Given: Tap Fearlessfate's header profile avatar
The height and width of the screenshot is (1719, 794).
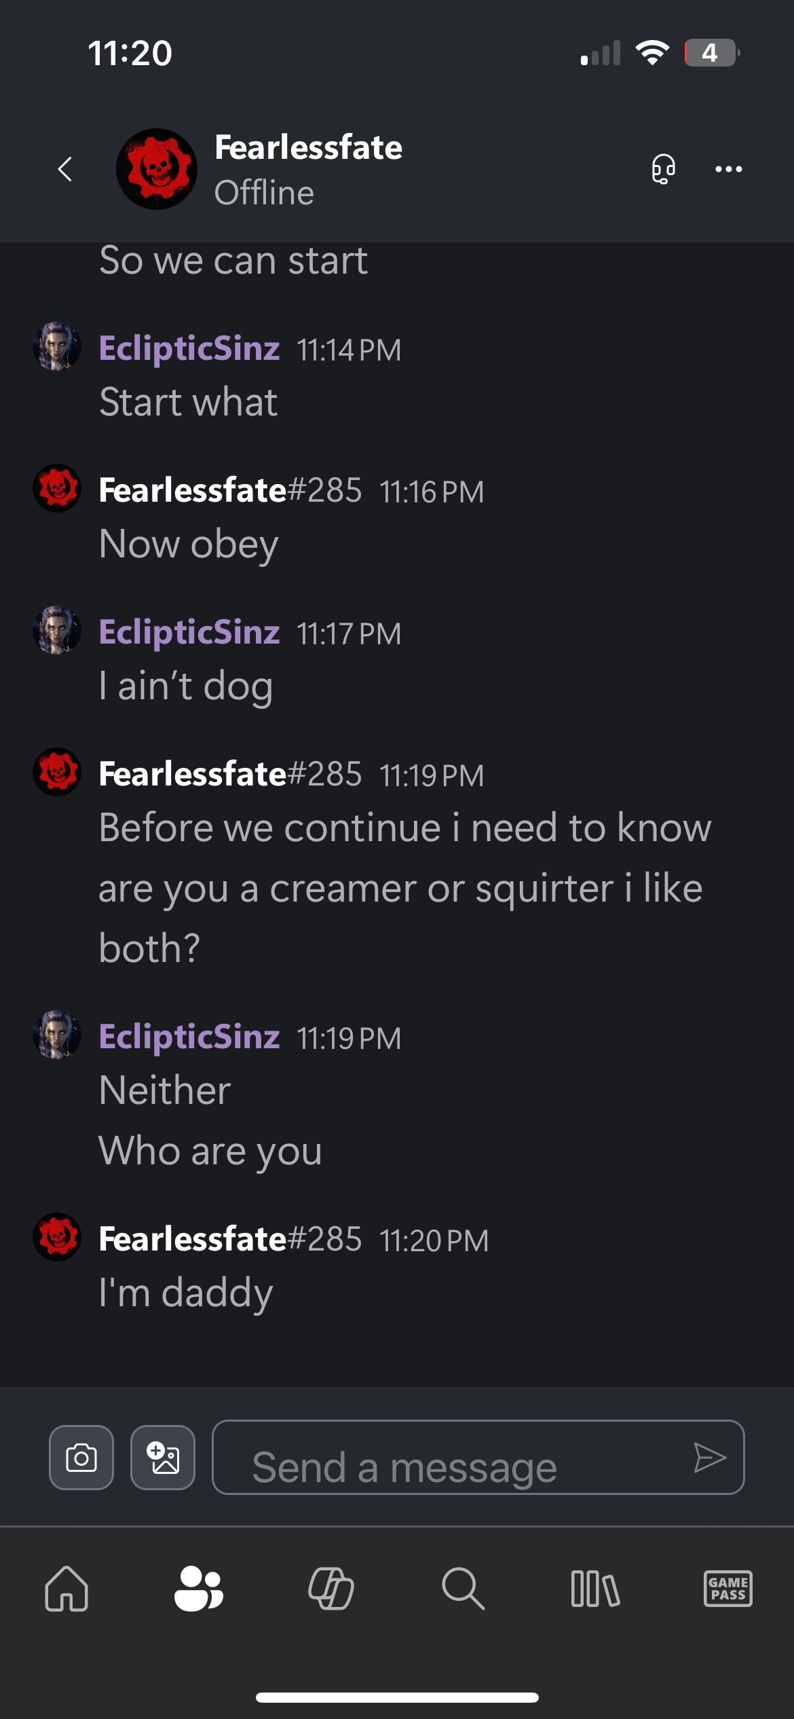Looking at the screenshot, I should (x=157, y=169).
